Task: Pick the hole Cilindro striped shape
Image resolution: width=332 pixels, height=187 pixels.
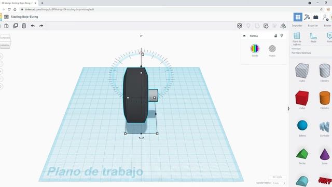Action: coord(325,71)
